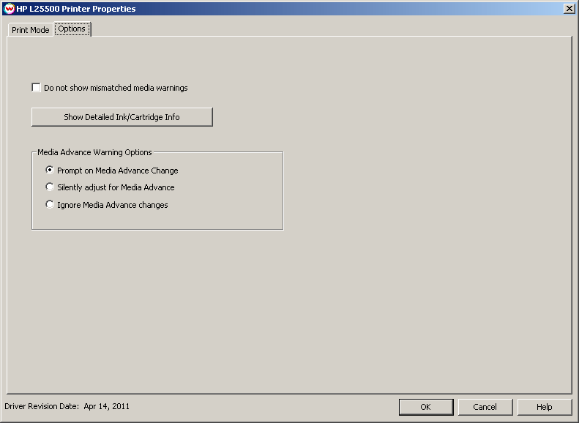Click the 'Ignore Media Advance changes' text
579x423 pixels.
112,205
